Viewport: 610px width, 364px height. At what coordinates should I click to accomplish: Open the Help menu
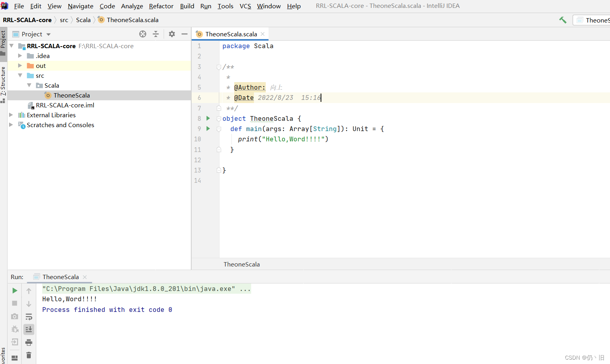coord(294,6)
